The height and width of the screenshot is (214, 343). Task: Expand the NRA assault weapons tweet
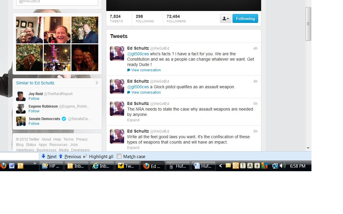[x=133, y=120]
